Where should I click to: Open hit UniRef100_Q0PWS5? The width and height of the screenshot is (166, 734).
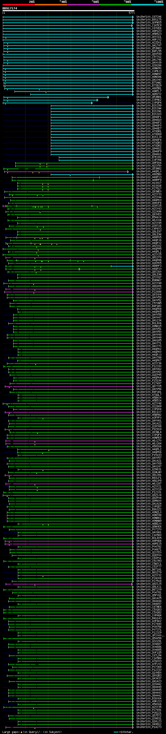click(x=149, y=22)
